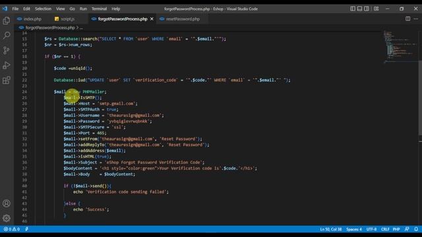
Task: Click echo 'Success' on line 44
Action: pos(91,209)
